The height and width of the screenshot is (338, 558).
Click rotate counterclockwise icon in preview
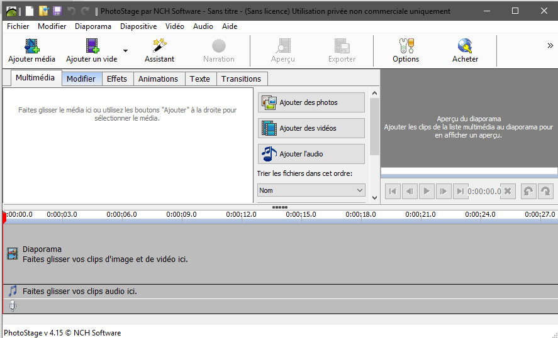tap(528, 192)
